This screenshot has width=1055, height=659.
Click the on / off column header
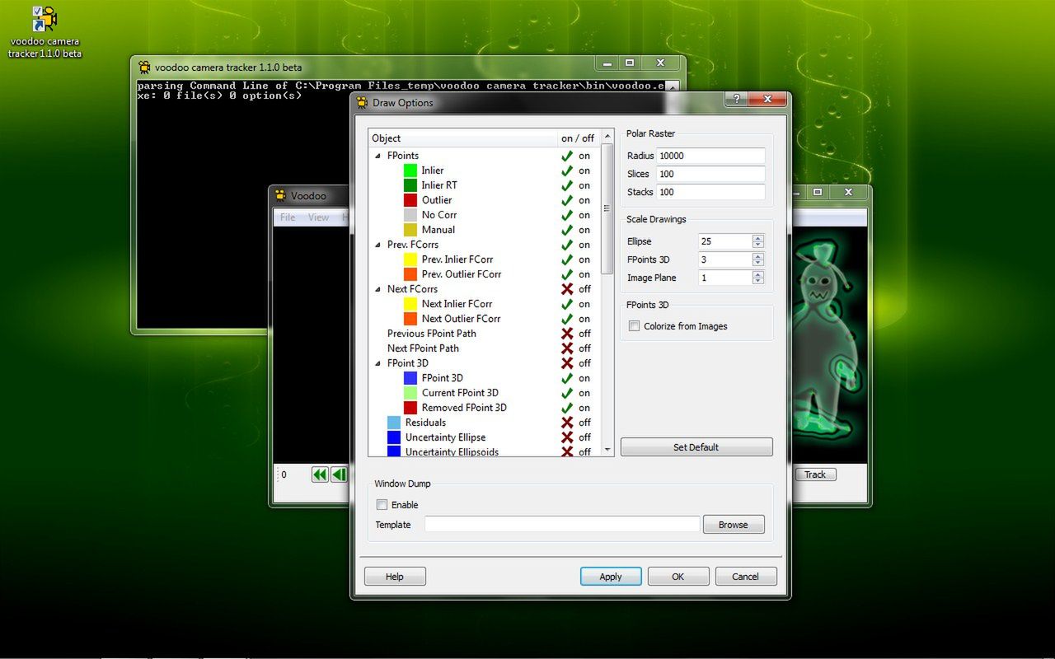click(x=579, y=138)
